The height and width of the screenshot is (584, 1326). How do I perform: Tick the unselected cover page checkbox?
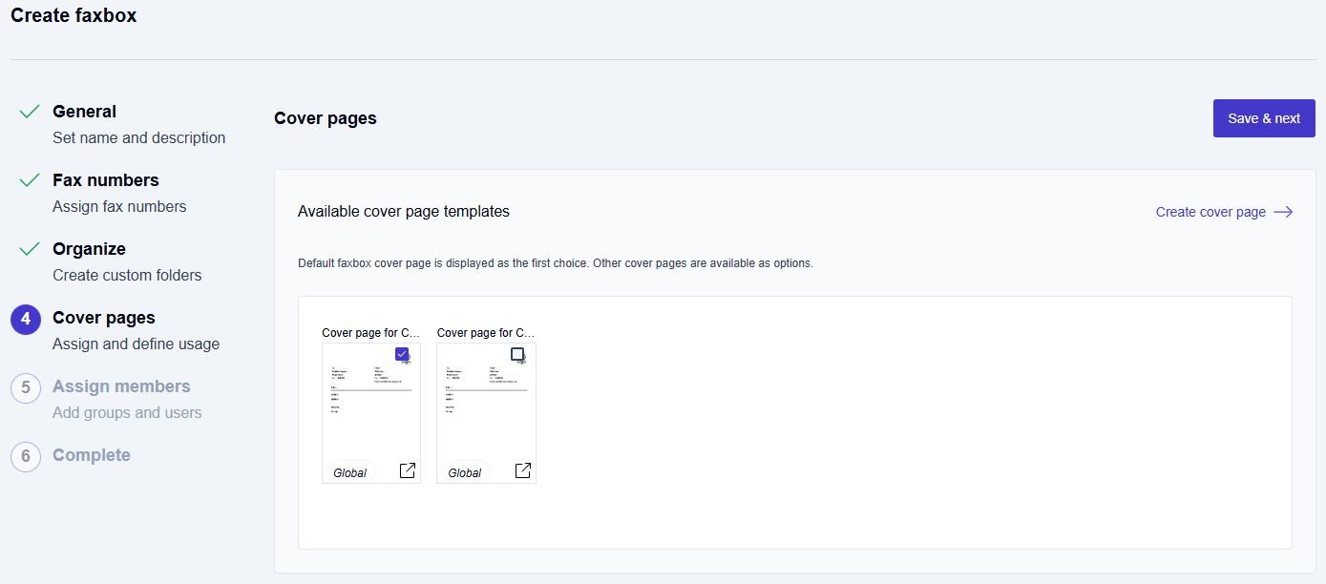coord(517,354)
